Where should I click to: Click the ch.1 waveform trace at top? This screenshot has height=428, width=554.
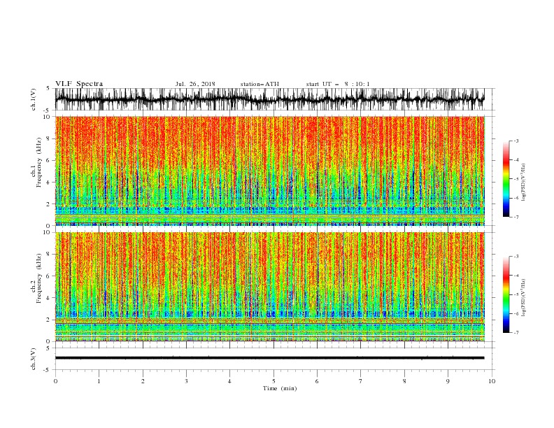tap(269, 99)
